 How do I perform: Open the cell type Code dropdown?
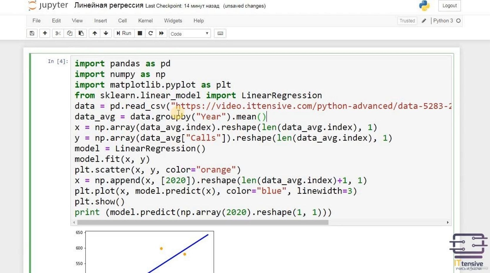coord(190,34)
